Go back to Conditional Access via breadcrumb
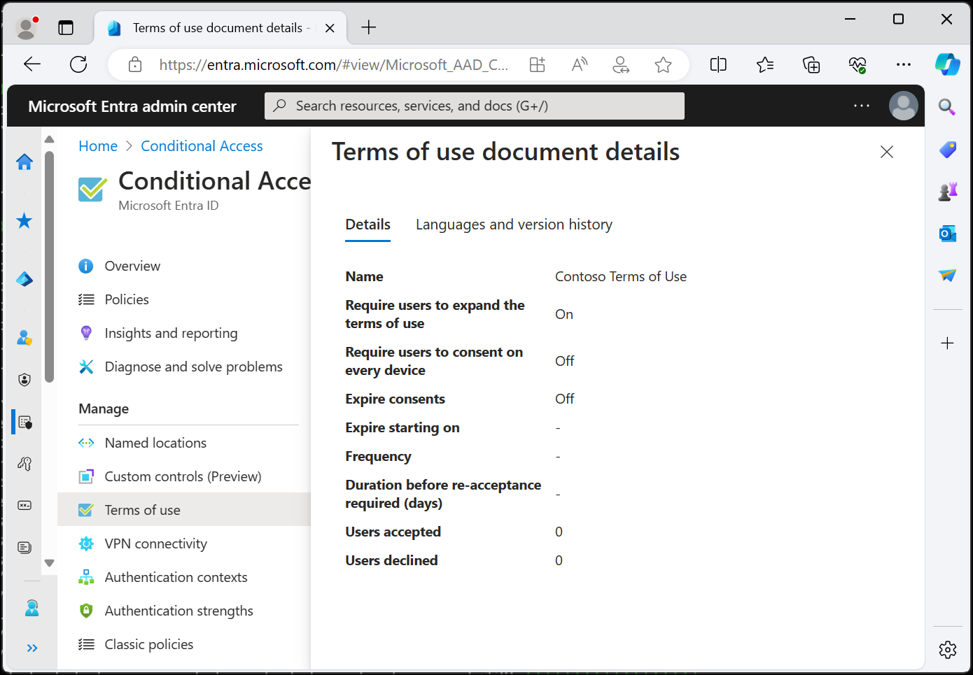This screenshot has height=675, width=973. 202,145
